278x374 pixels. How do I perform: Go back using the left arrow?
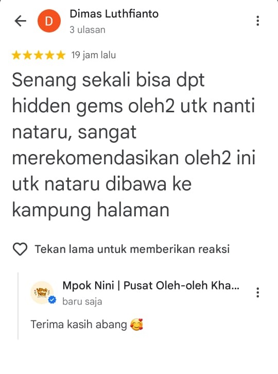[20, 21]
